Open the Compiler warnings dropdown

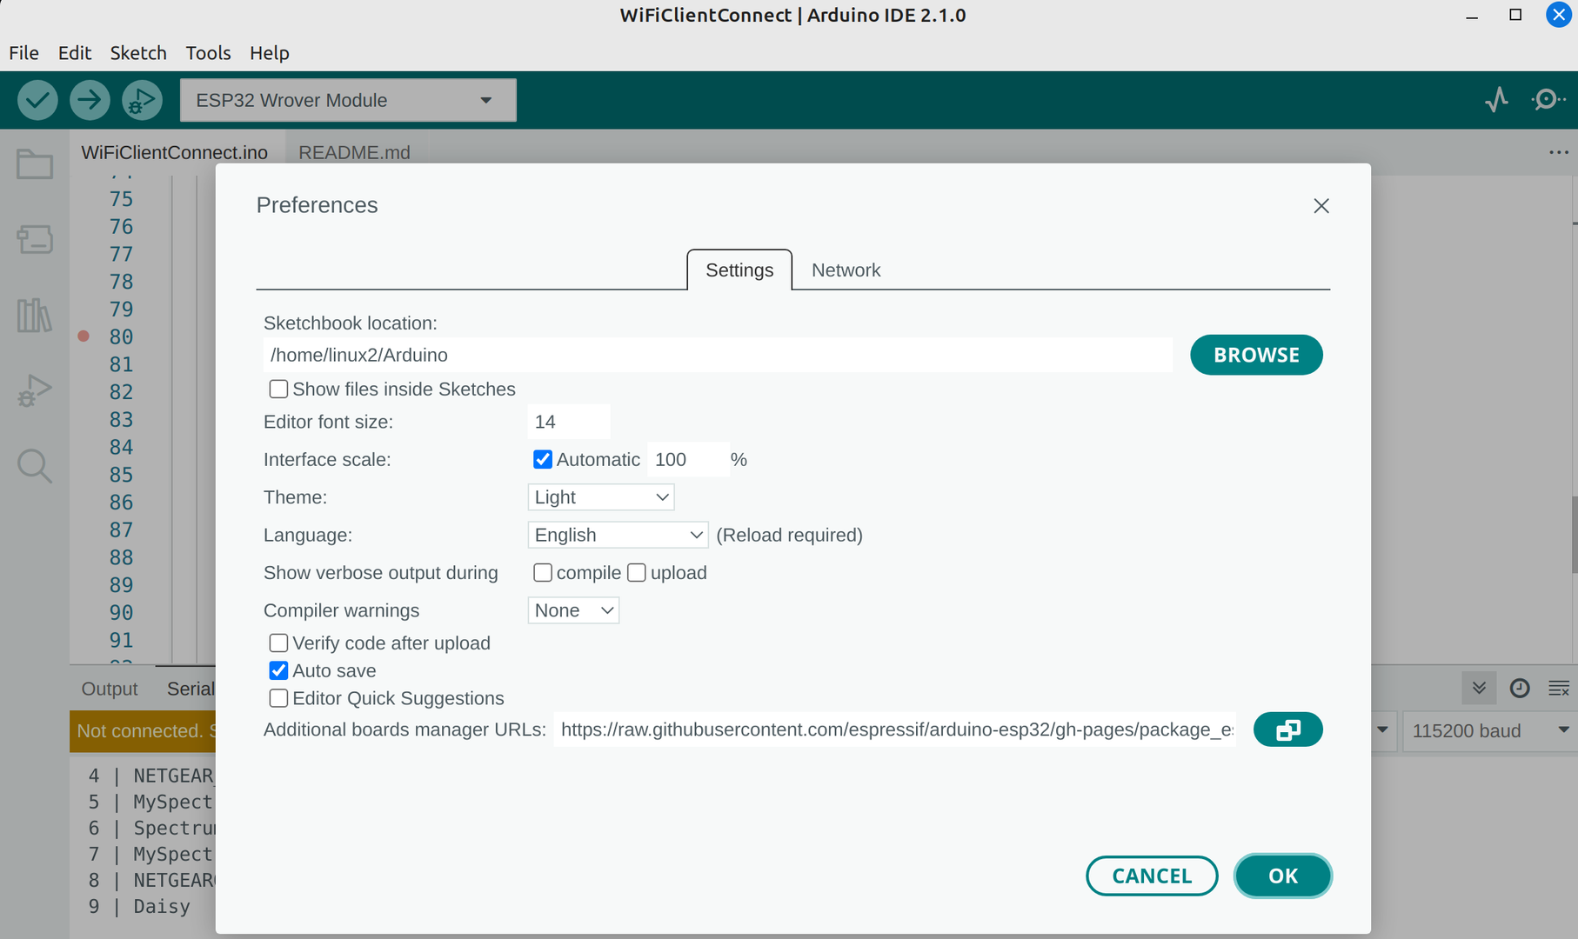coord(573,610)
